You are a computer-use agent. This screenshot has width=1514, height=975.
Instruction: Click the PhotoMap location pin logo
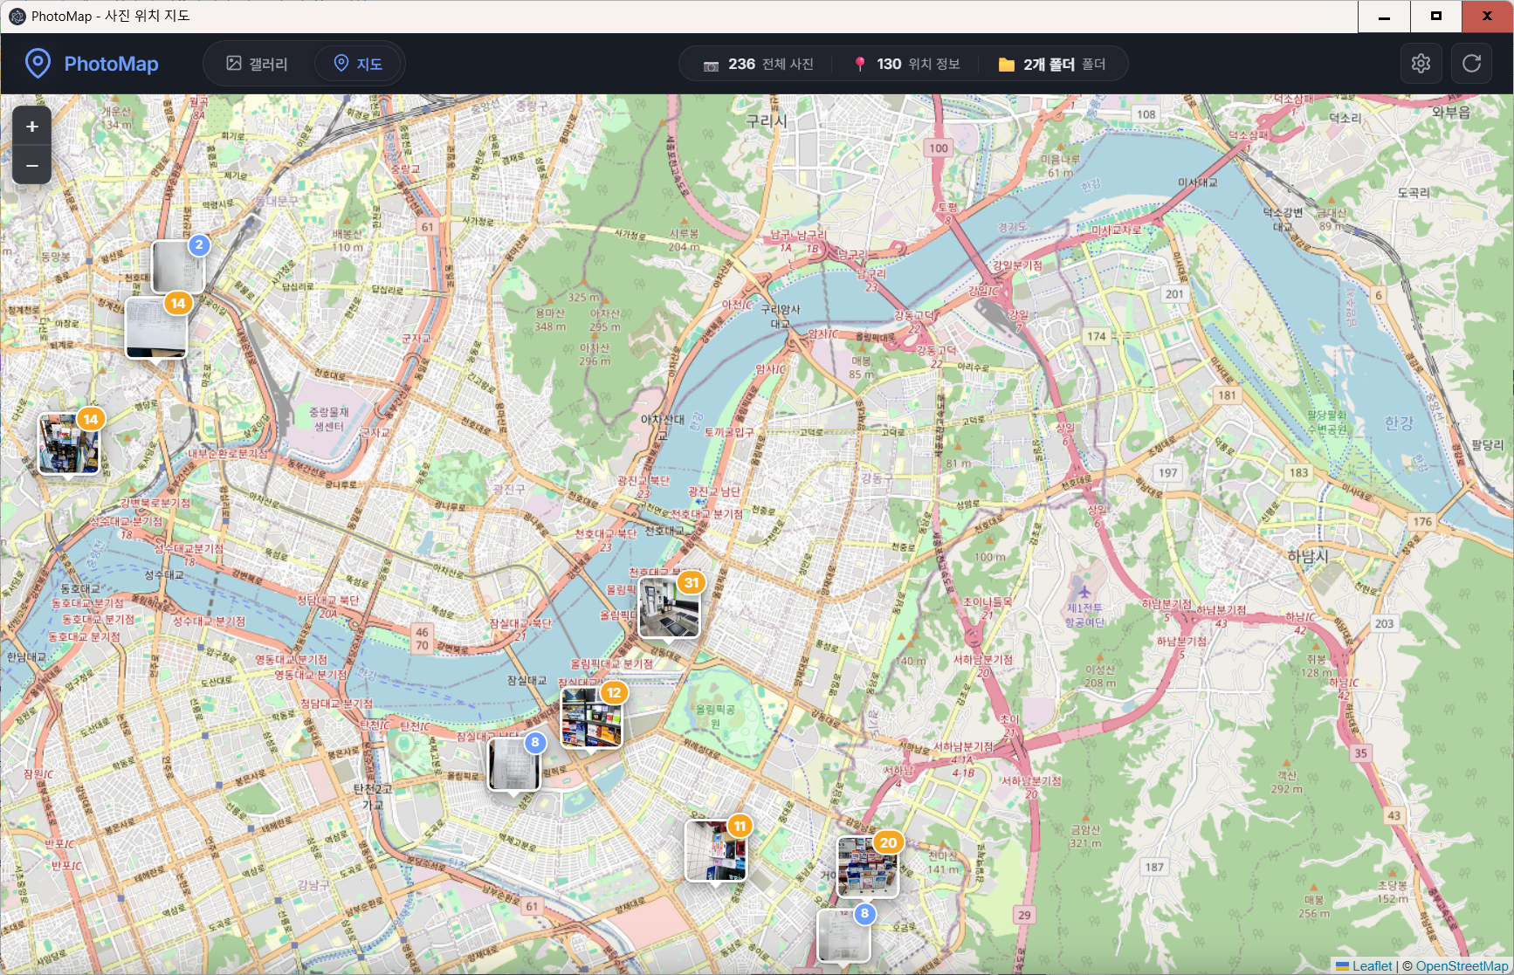38,64
